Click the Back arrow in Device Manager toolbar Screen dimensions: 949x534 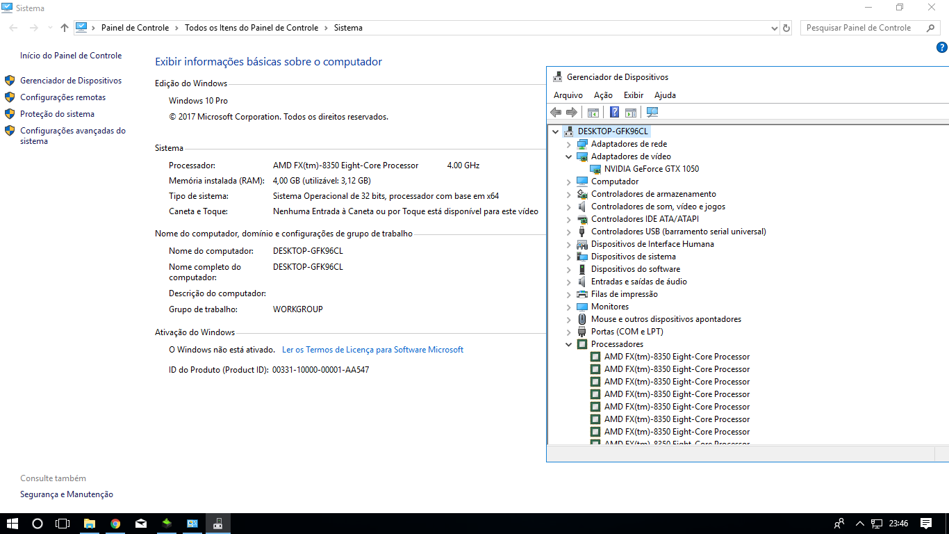click(556, 112)
